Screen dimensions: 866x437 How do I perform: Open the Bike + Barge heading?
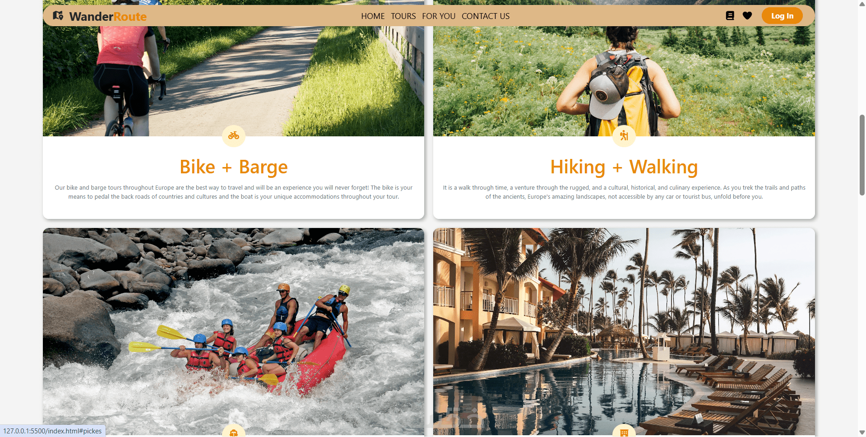click(x=234, y=167)
